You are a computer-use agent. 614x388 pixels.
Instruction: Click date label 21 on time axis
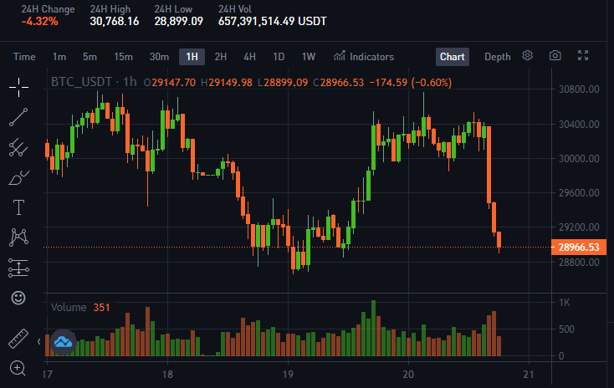(528, 375)
